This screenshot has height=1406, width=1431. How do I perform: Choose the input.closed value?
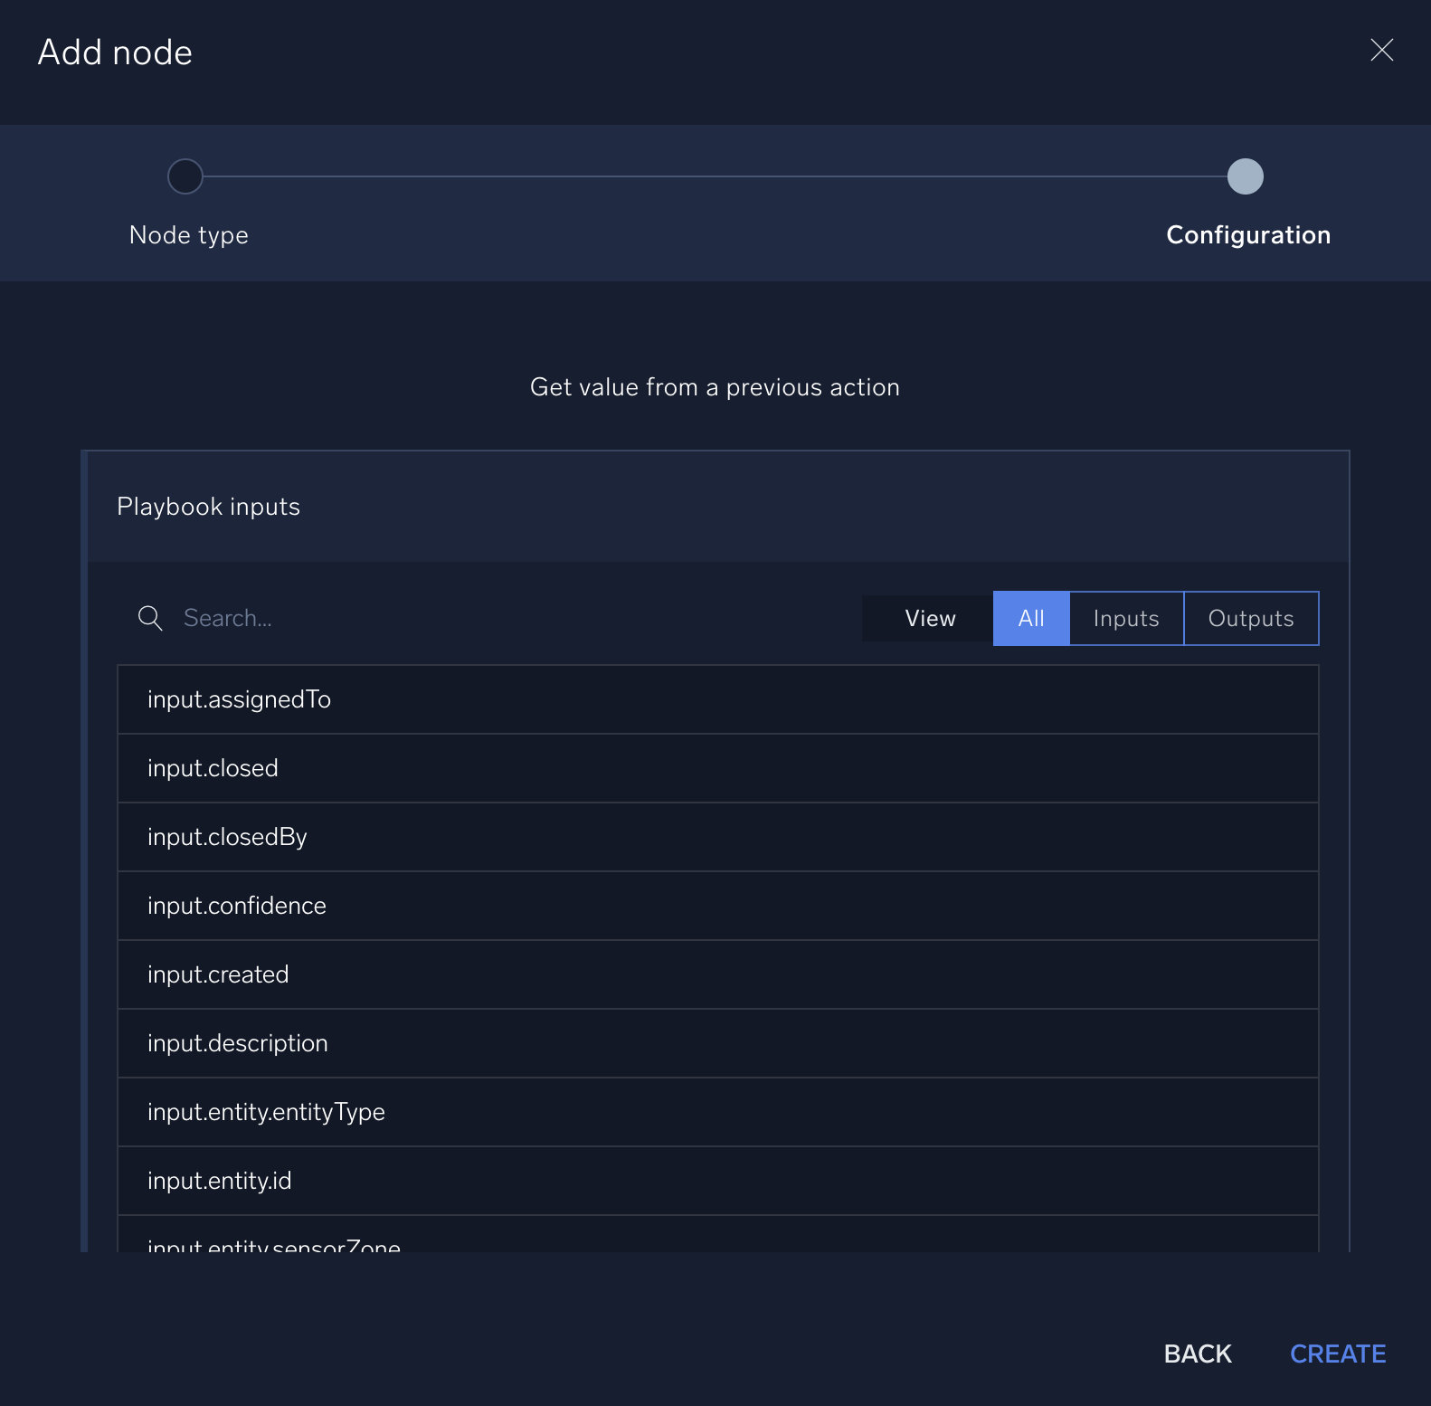pos(717,768)
